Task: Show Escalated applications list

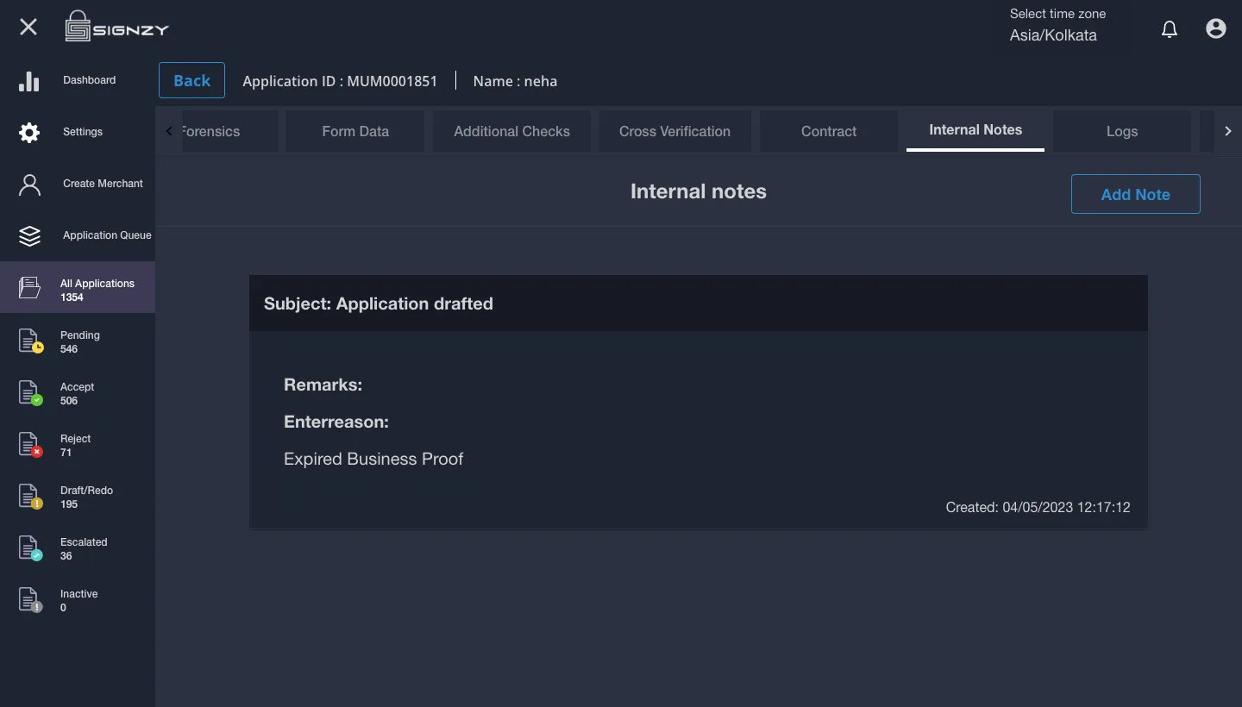Action: coord(78,548)
